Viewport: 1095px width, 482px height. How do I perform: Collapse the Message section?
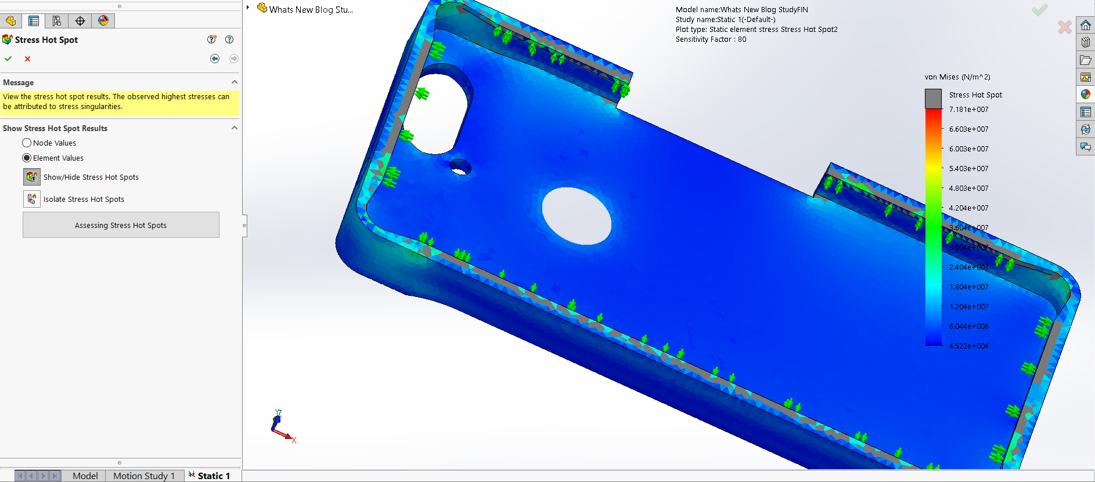pos(235,82)
